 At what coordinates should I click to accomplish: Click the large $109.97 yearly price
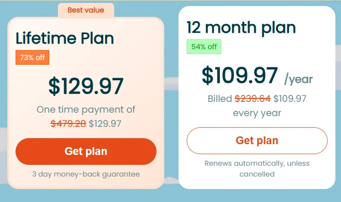pyautogui.click(x=239, y=76)
